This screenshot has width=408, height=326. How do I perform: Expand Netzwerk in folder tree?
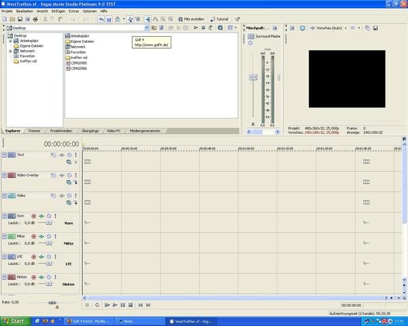tap(10, 51)
